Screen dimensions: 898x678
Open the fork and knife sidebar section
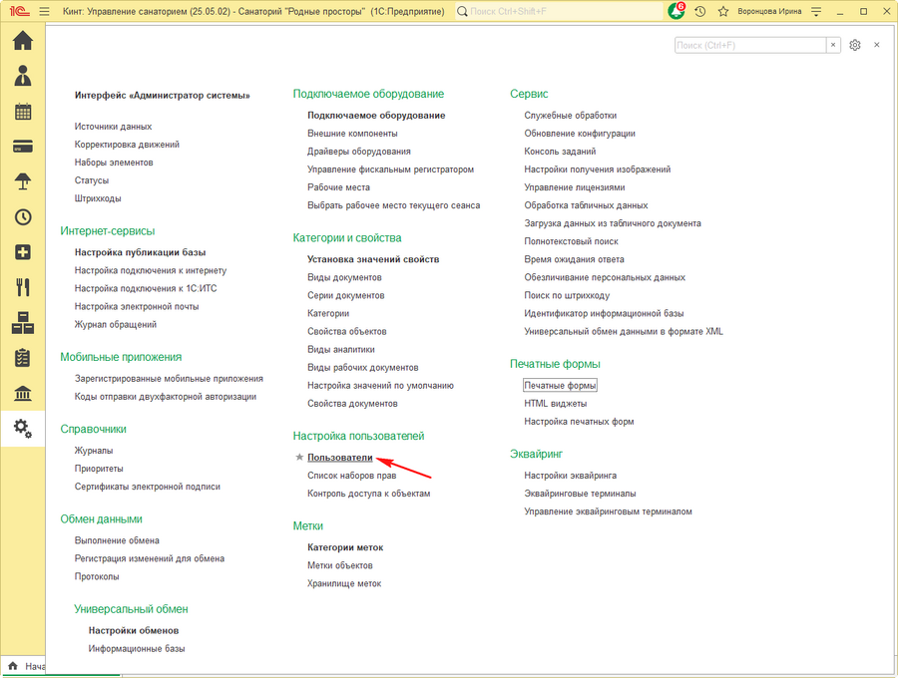(x=23, y=287)
